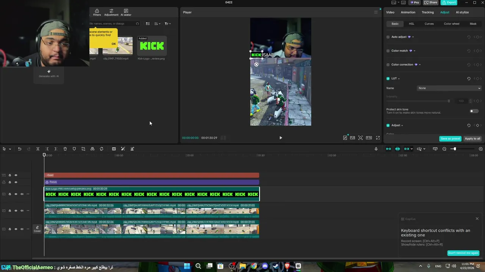This screenshot has height=272, width=485.
Task: Toggle the main track magnet icon
Action: (388, 149)
